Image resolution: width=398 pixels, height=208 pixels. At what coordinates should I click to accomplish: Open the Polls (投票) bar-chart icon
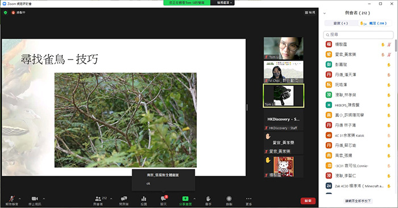pyautogui.click(x=144, y=201)
